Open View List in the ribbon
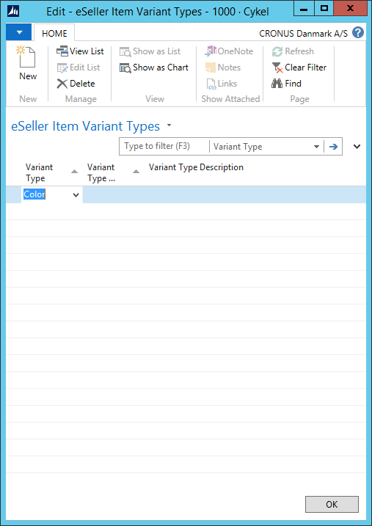The height and width of the screenshot is (526, 372). (80, 51)
